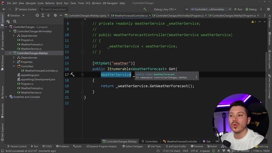Open Dynamic Program Analysis tool window

[102, 146]
